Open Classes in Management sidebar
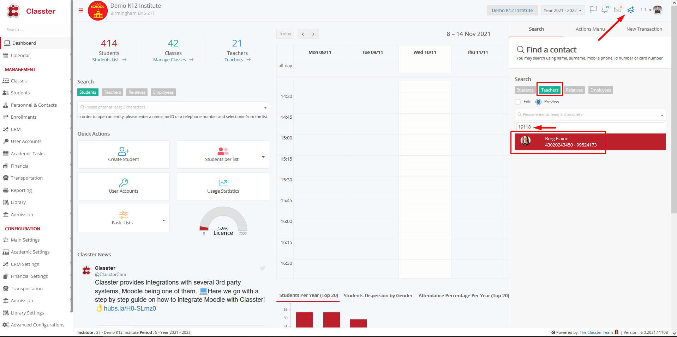 pos(19,81)
